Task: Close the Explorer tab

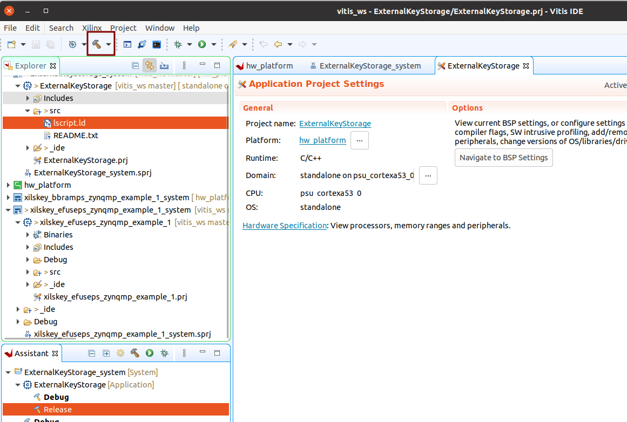Action: point(53,65)
